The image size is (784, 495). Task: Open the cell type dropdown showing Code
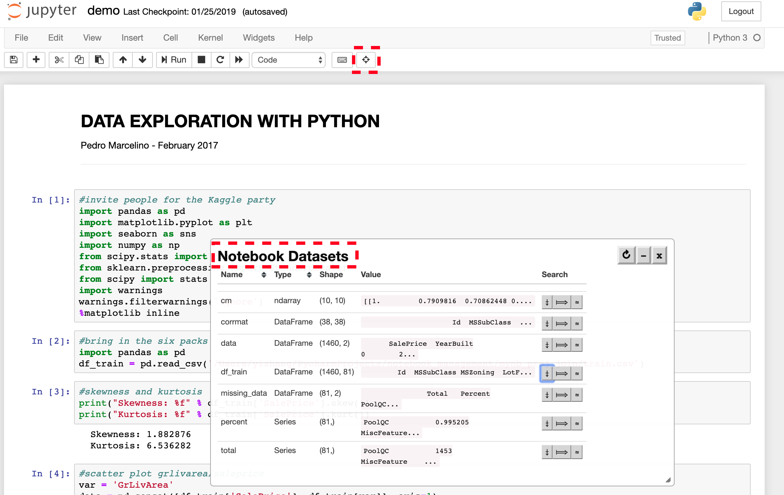(x=289, y=60)
